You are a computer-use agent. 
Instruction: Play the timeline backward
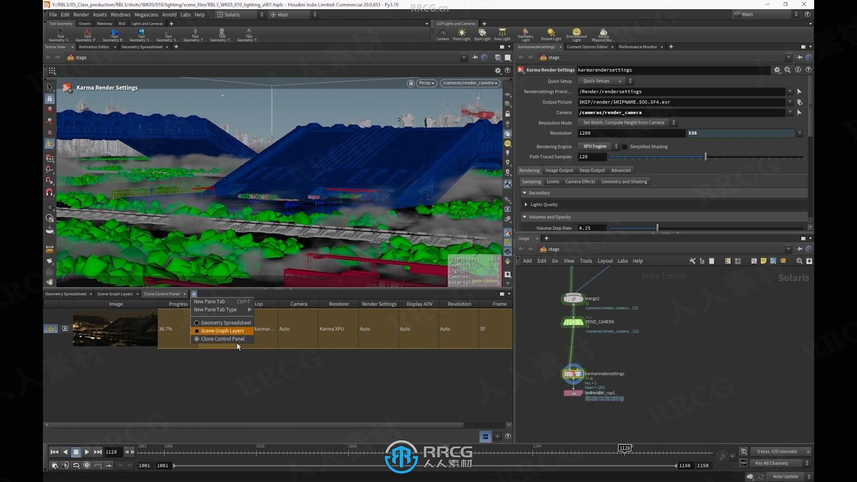[x=66, y=452]
